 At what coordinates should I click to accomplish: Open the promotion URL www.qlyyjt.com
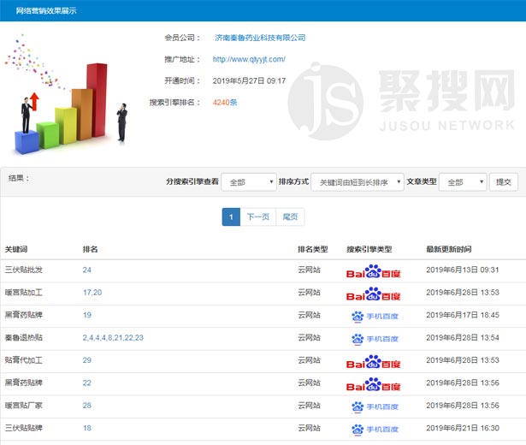coord(249,60)
